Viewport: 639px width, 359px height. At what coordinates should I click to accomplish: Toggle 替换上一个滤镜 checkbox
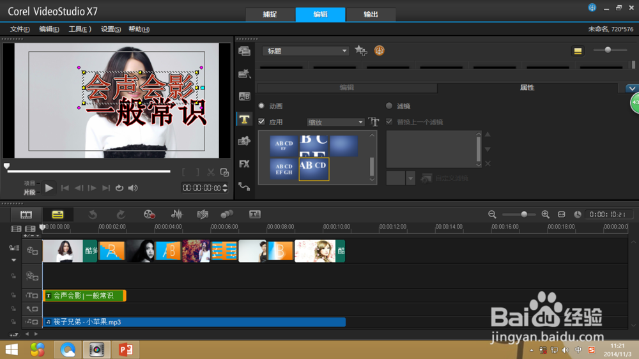tap(389, 122)
